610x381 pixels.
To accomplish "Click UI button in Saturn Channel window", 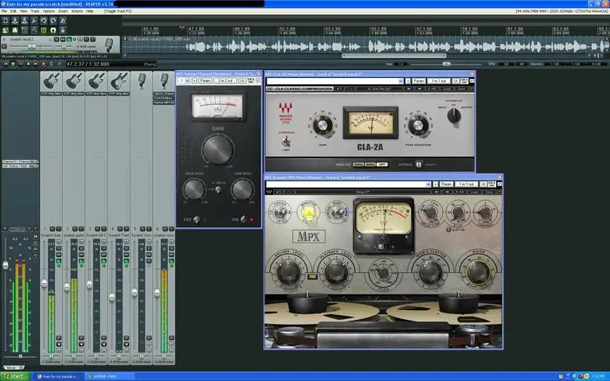I will pyautogui.click(x=242, y=81).
